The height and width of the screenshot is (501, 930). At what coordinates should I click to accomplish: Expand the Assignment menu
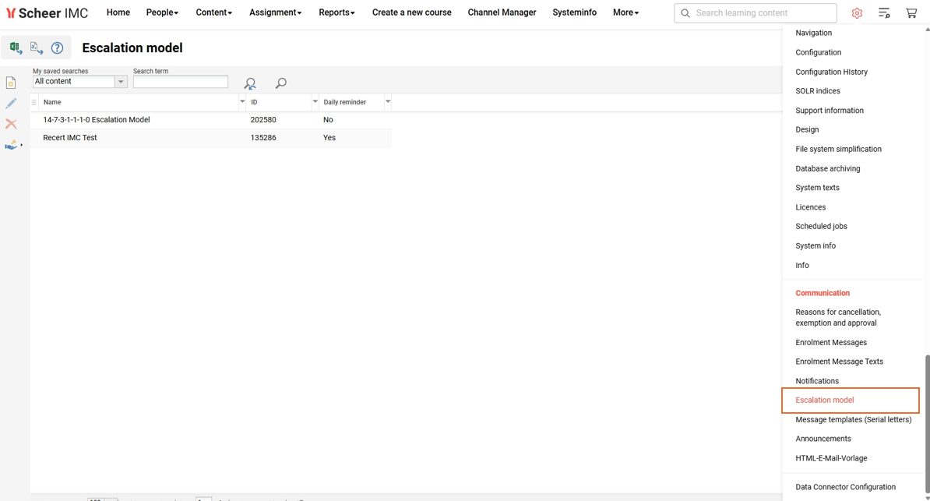[x=275, y=12]
